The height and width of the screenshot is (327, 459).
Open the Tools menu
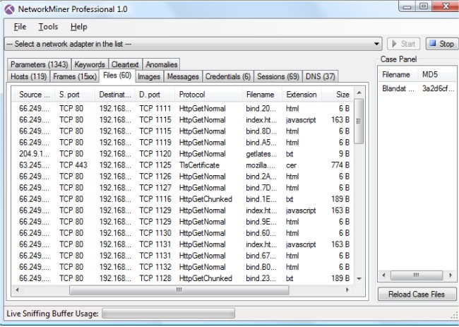click(x=48, y=27)
